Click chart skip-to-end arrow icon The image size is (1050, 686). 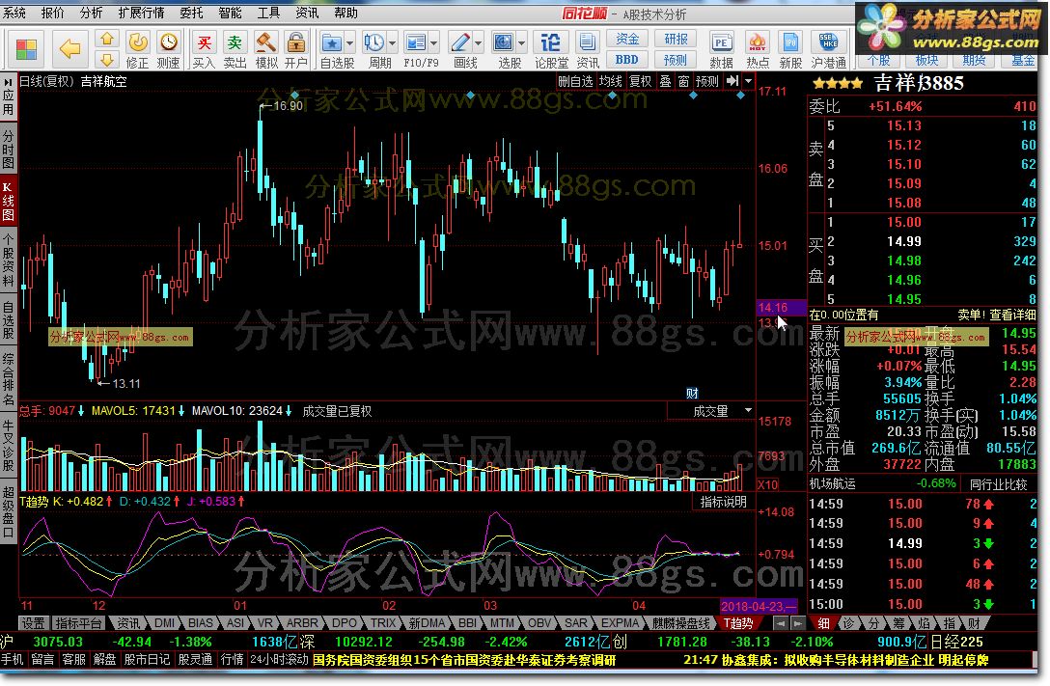pos(732,81)
